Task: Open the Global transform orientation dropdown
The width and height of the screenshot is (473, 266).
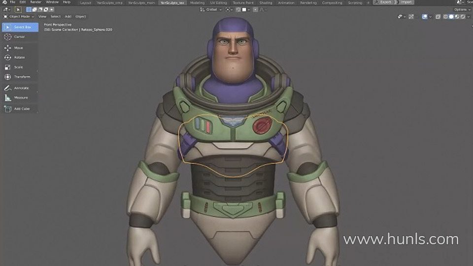Action: (210, 10)
